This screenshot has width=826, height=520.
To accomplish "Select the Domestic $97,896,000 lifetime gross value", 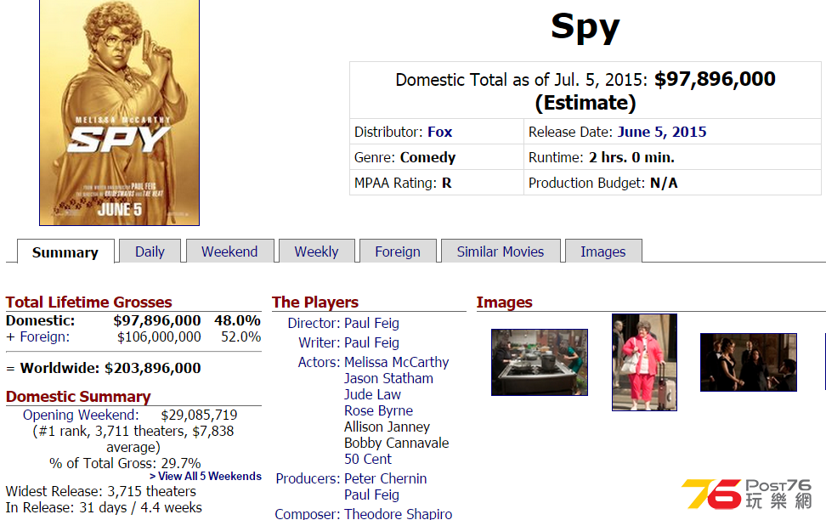I will pyautogui.click(x=157, y=320).
